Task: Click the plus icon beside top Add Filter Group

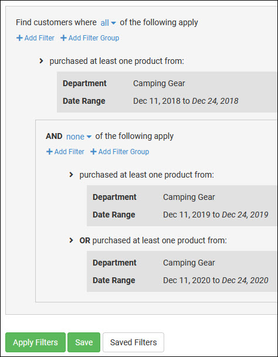Action: (x=63, y=38)
